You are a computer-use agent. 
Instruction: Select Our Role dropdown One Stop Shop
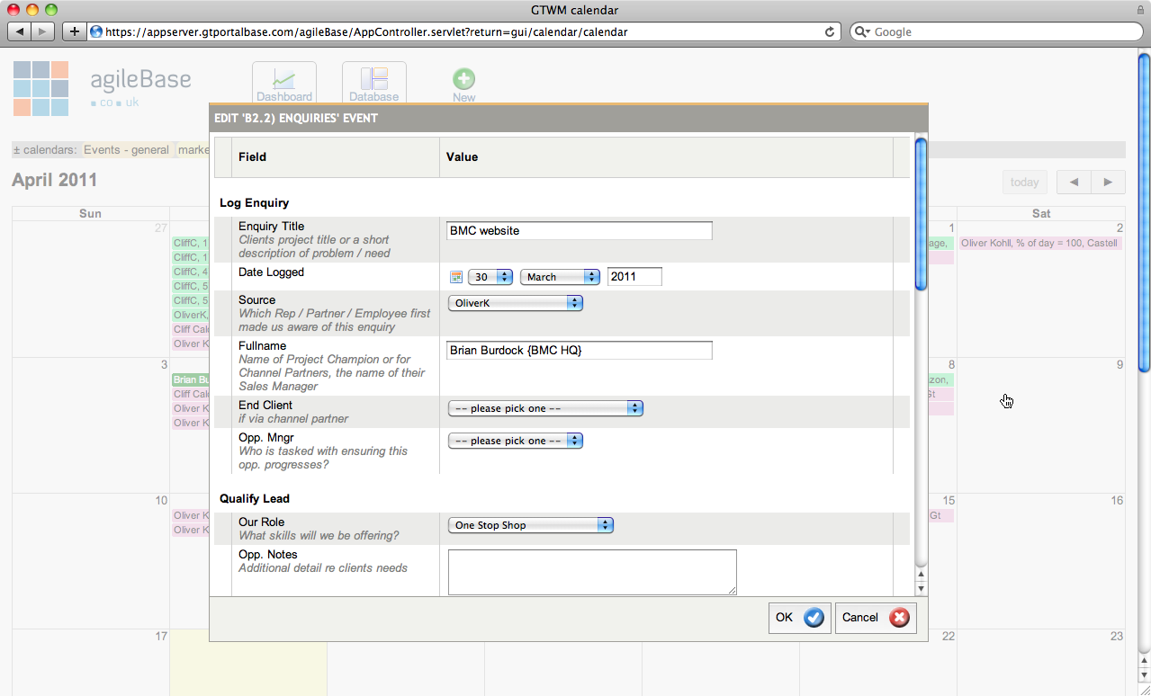click(x=531, y=525)
